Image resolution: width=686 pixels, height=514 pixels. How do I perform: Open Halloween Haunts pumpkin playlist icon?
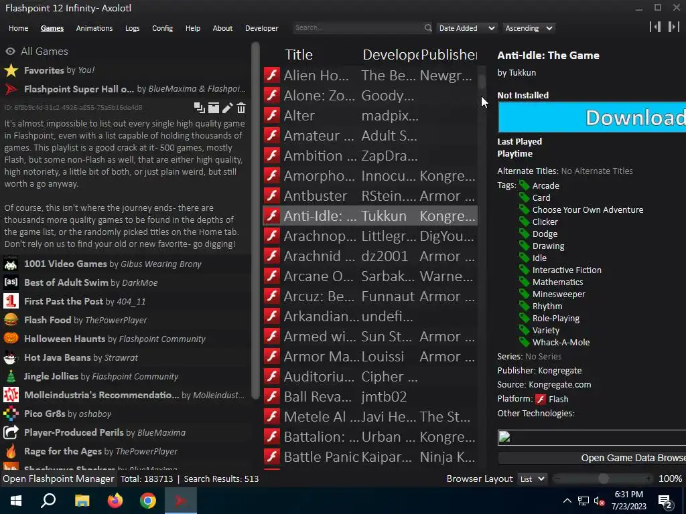pos(11,339)
